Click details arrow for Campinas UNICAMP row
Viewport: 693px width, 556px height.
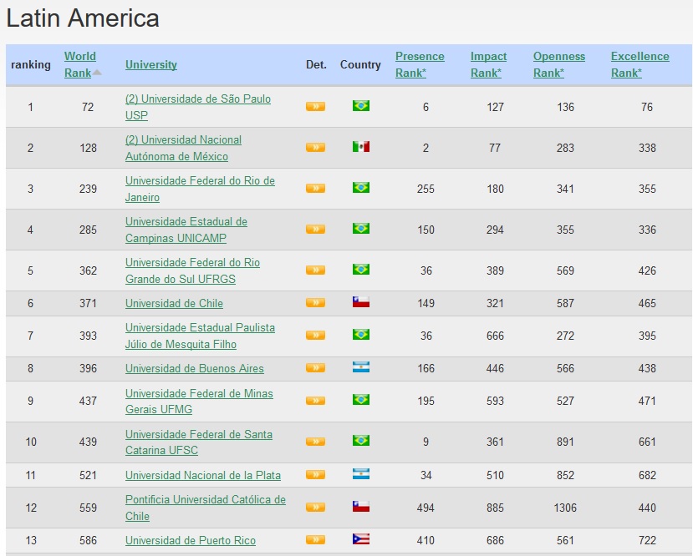pyautogui.click(x=315, y=229)
